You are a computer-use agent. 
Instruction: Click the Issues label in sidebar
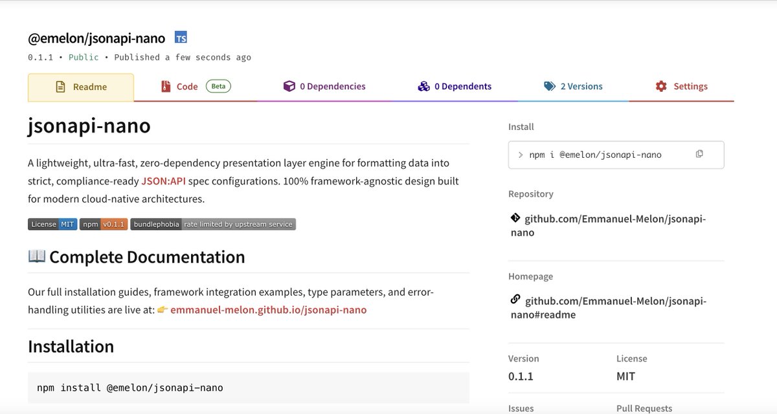[x=521, y=408]
